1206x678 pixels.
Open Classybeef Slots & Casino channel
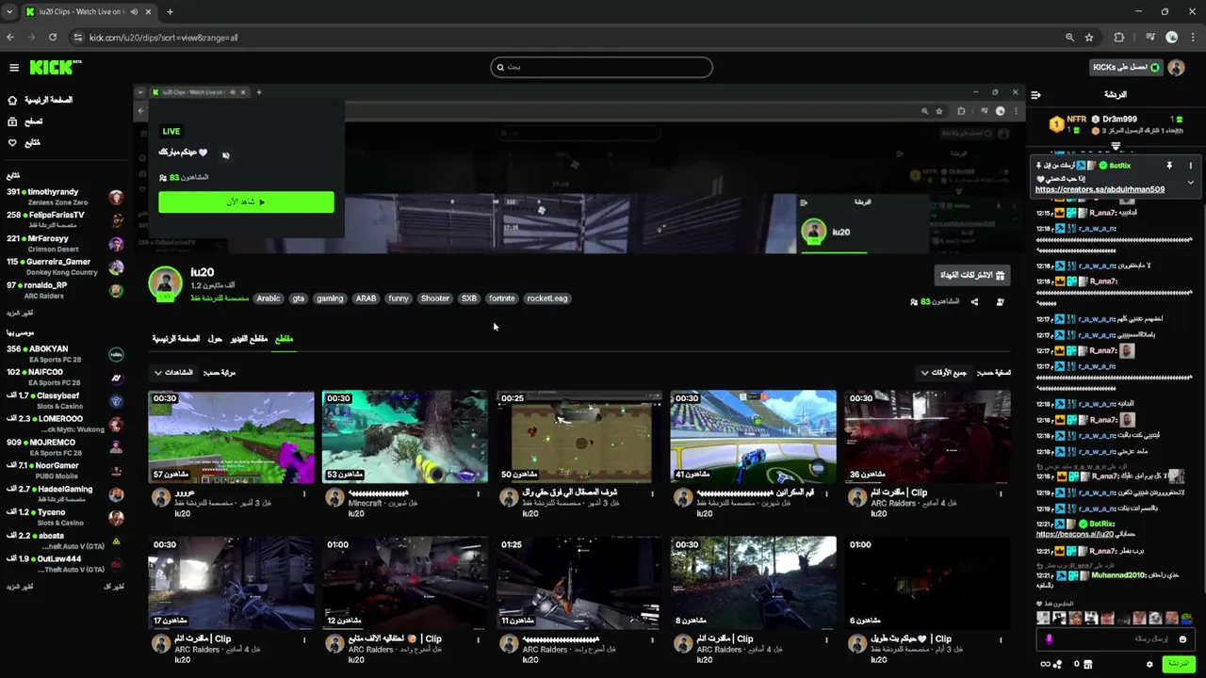(65, 400)
